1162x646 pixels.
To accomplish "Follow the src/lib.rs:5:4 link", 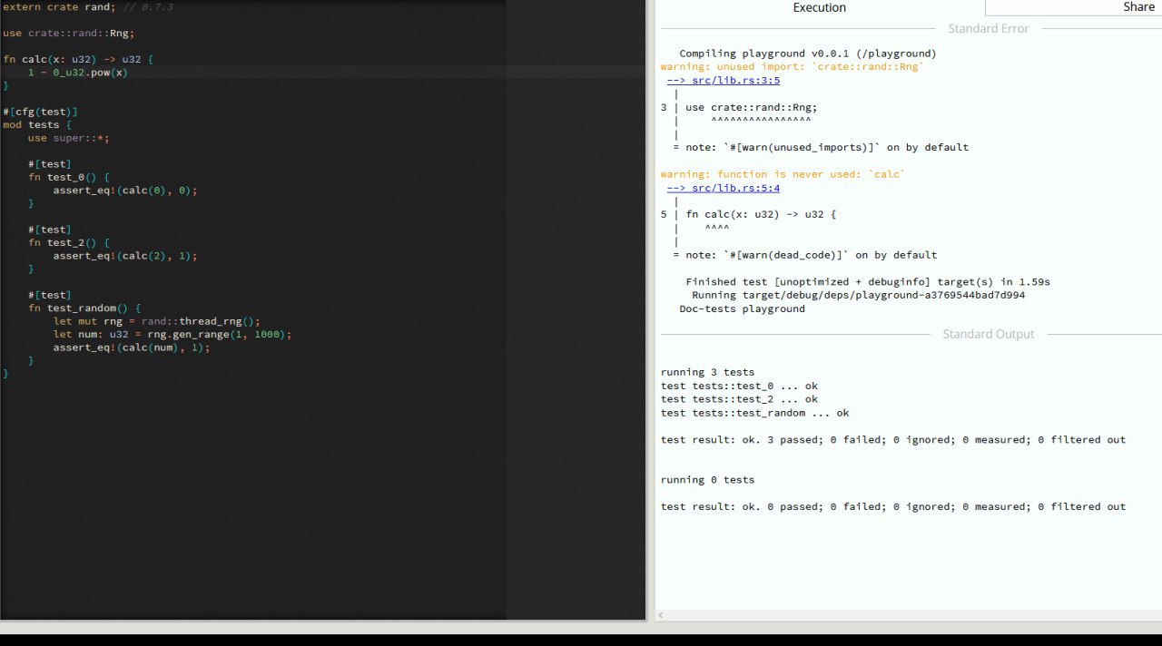I will click(724, 188).
